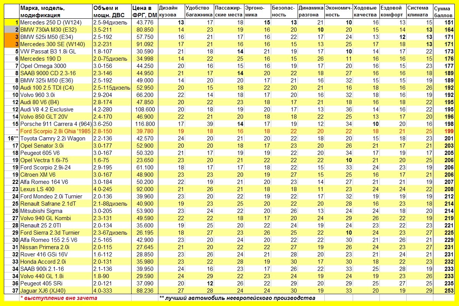Click the 'BMW 730iA M30 (E32)' cell
The image size is (459, 306).
[x=55, y=30]
